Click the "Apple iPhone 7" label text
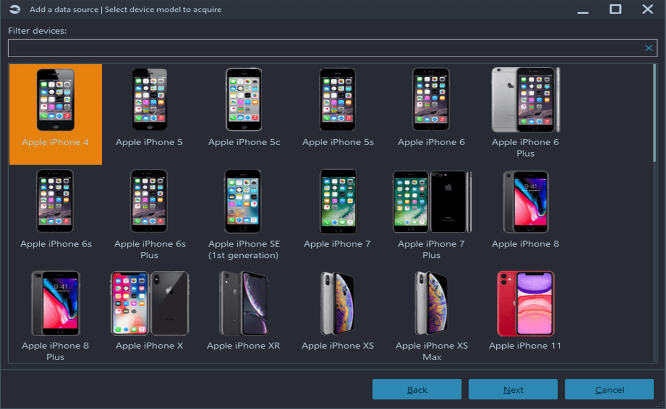 coord(337,244)
